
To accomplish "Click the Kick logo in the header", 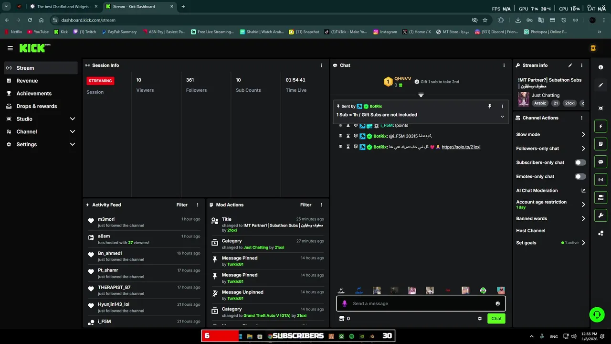I will [x=34, y=48].
